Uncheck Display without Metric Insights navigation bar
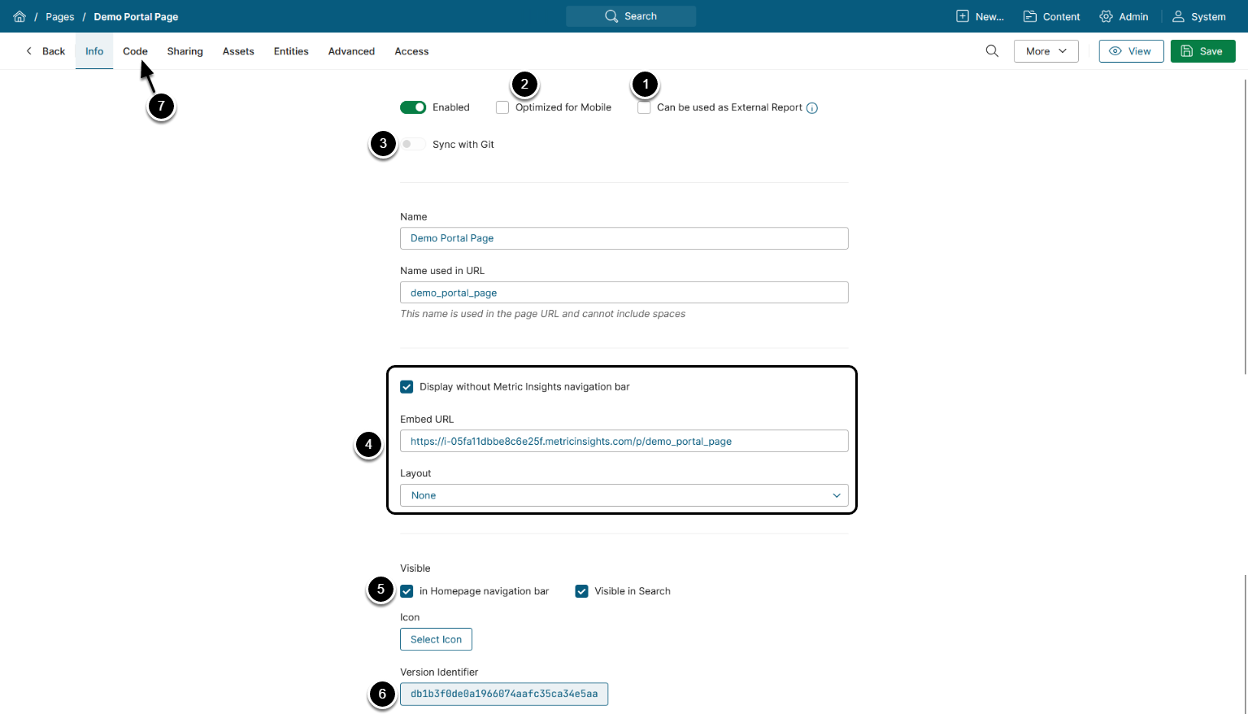Image resolution: width=1248 pixels, height=714 pixels. (x=407, y=387)
